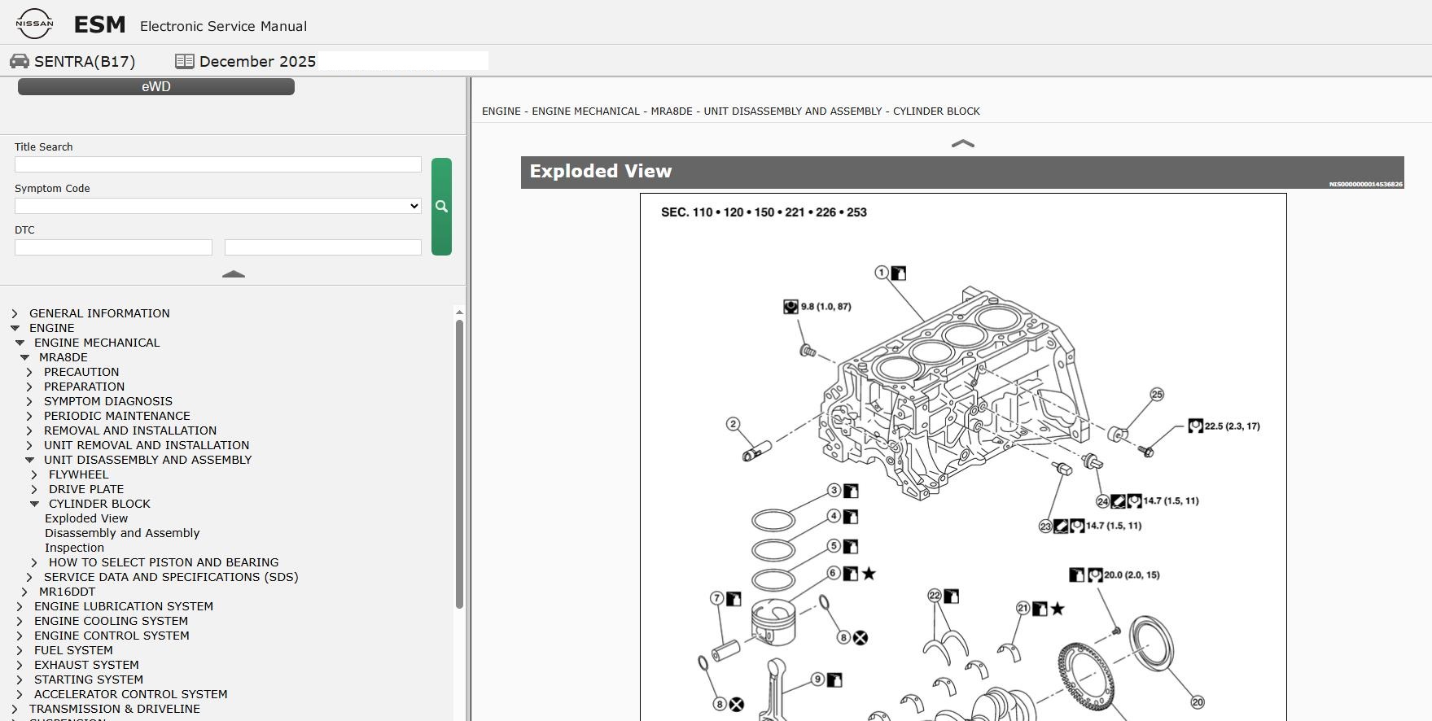Click the green search button
Viewport: 1432px width, 721px height.
[x=441, y=207]
